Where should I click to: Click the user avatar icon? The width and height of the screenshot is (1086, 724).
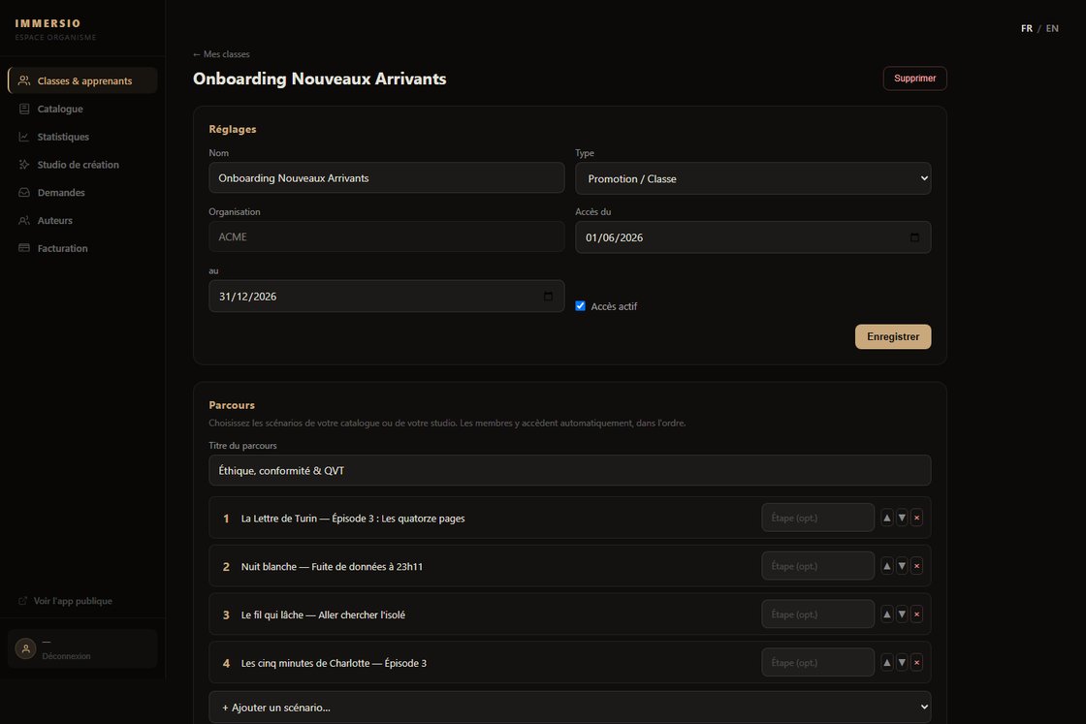[25, 648]
